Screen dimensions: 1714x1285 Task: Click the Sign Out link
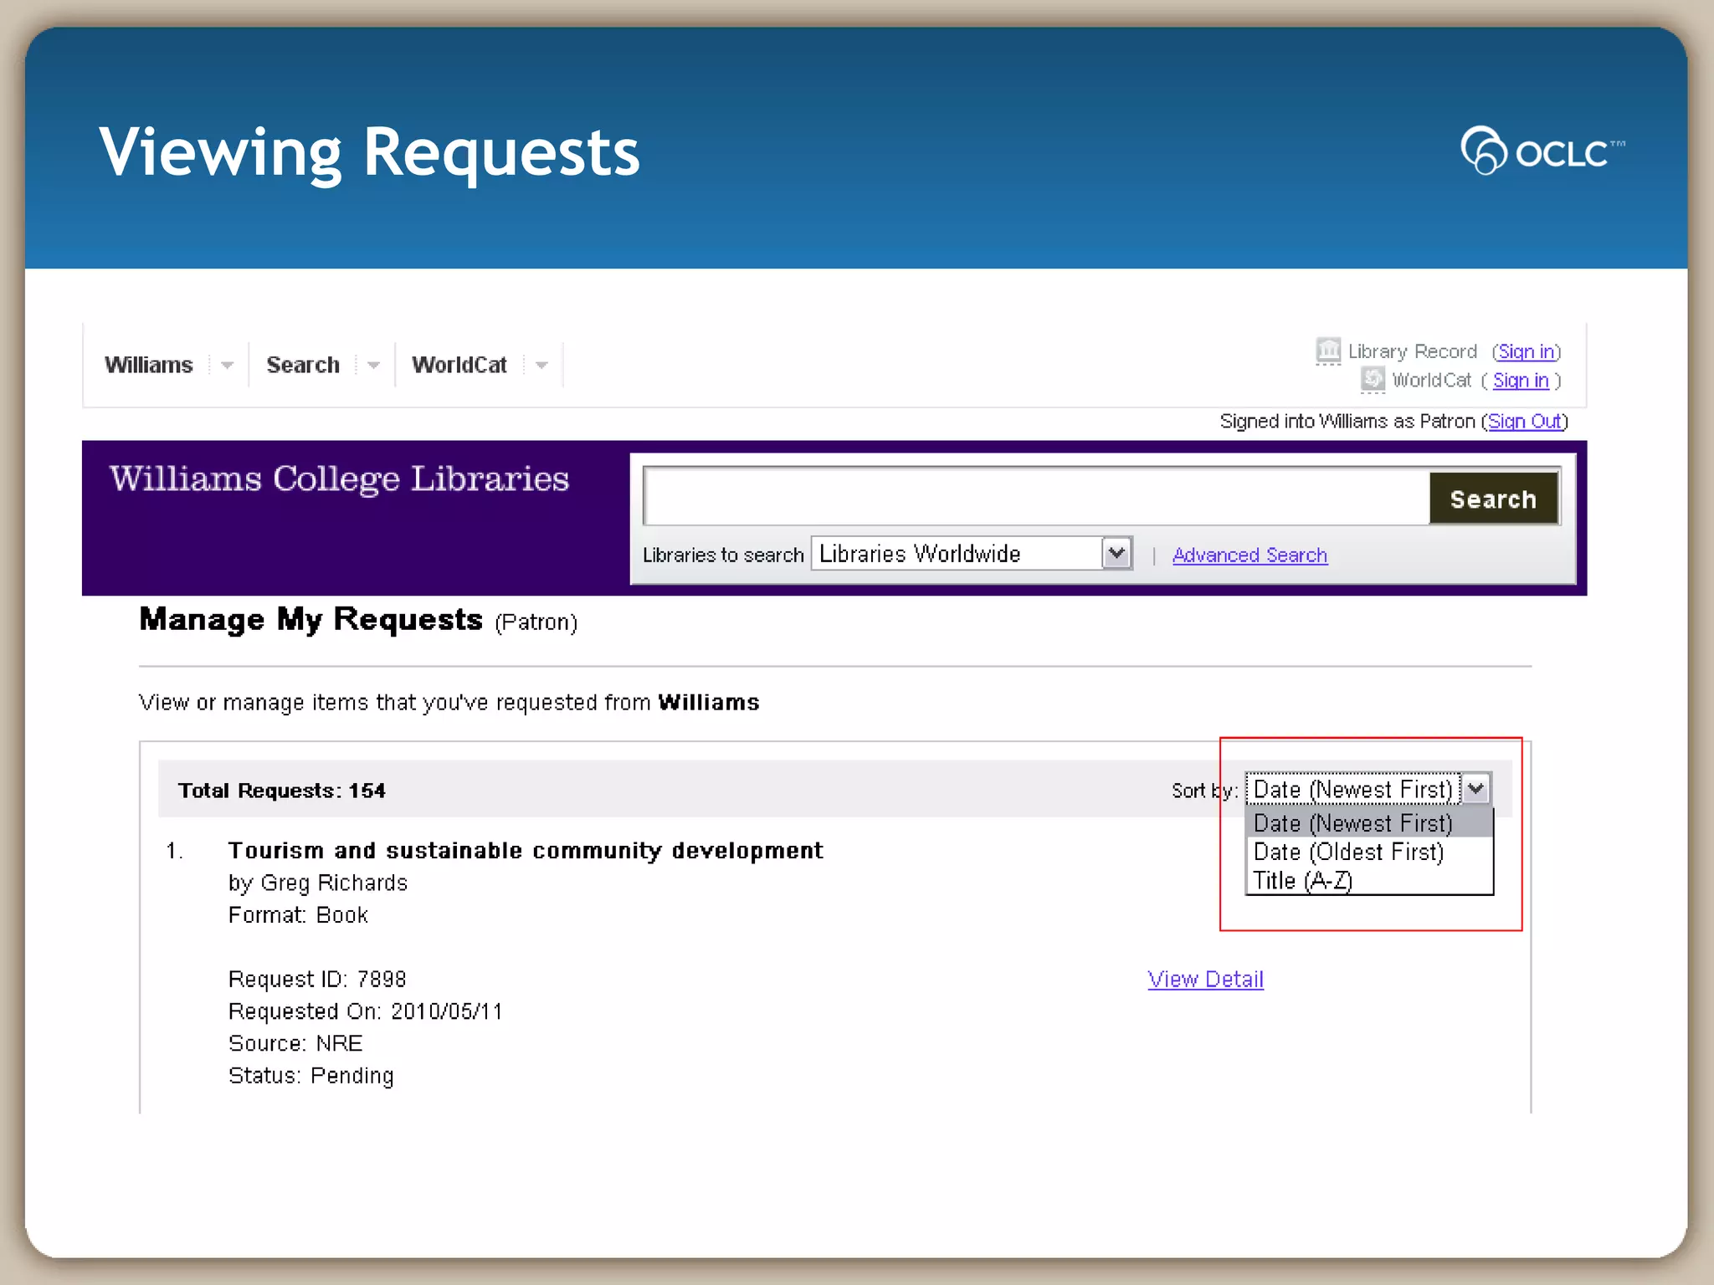pos(1525,421)
